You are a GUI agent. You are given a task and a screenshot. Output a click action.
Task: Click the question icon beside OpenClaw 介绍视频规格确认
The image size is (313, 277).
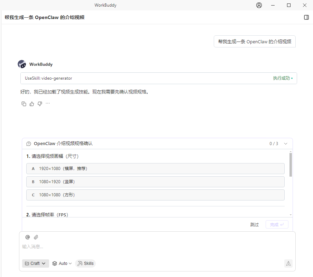[29, 144]
